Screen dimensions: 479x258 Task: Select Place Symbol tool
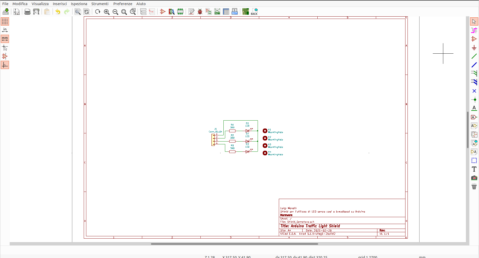[474, 39]
